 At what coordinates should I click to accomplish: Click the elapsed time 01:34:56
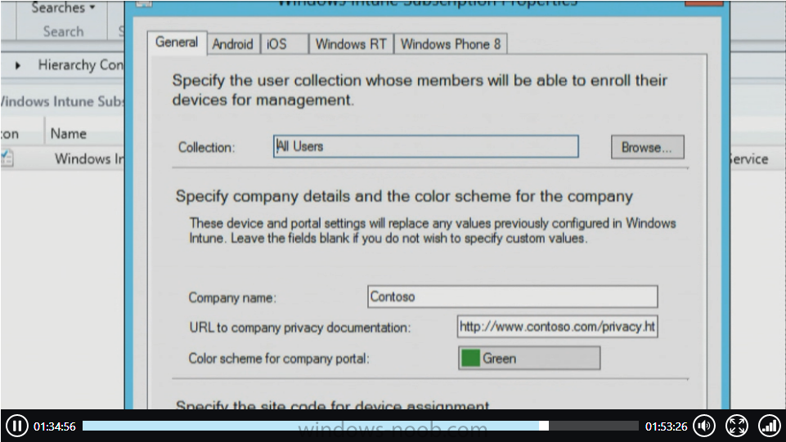(55, 426)
